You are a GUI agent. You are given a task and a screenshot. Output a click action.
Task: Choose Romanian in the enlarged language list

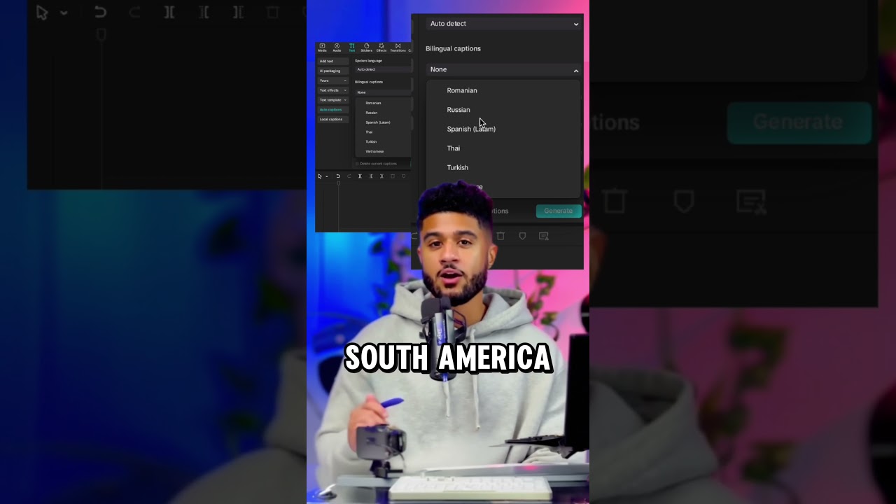tap(462, 90)
